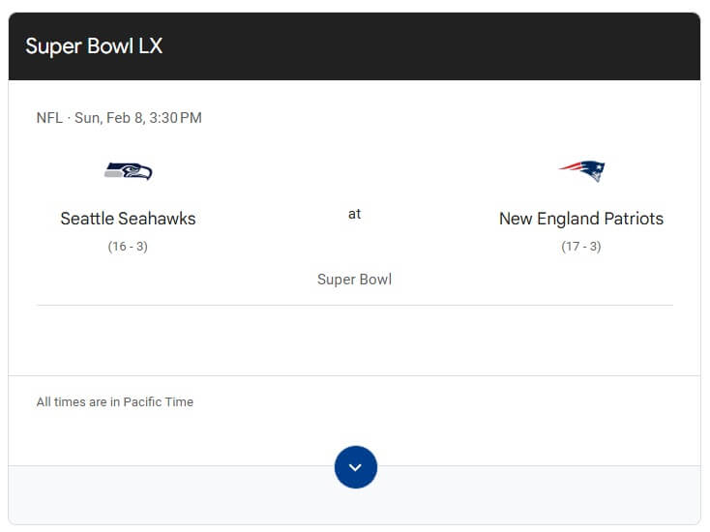Image resolution: width=710 pixels, height=532 pixels.
Task: Click the 3:30 PM kickoff time
Action: (x=176, y=118)
